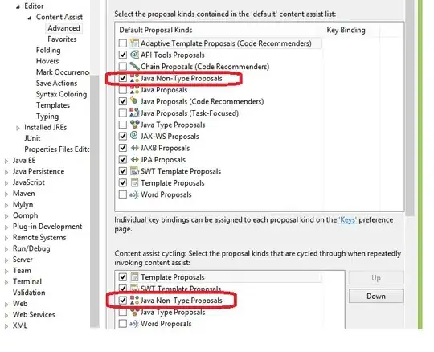Image resolution: width=434 pixels, height=352 pixels.
Task: Click the JAXB Proposals arrows icon
Action: (134, 148)
